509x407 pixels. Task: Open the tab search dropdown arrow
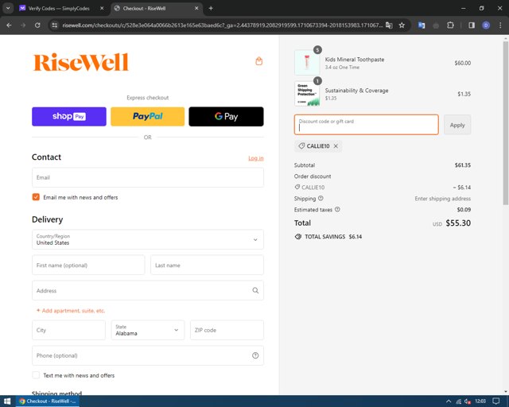coord(8,9)
